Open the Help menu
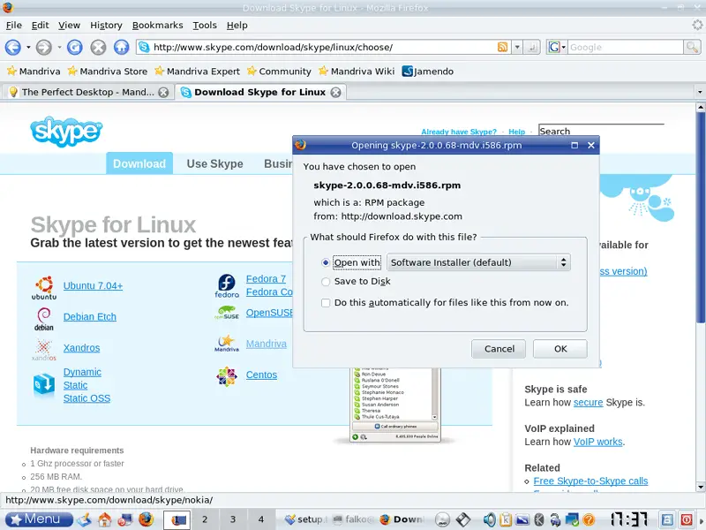 (x=237, y=26)
